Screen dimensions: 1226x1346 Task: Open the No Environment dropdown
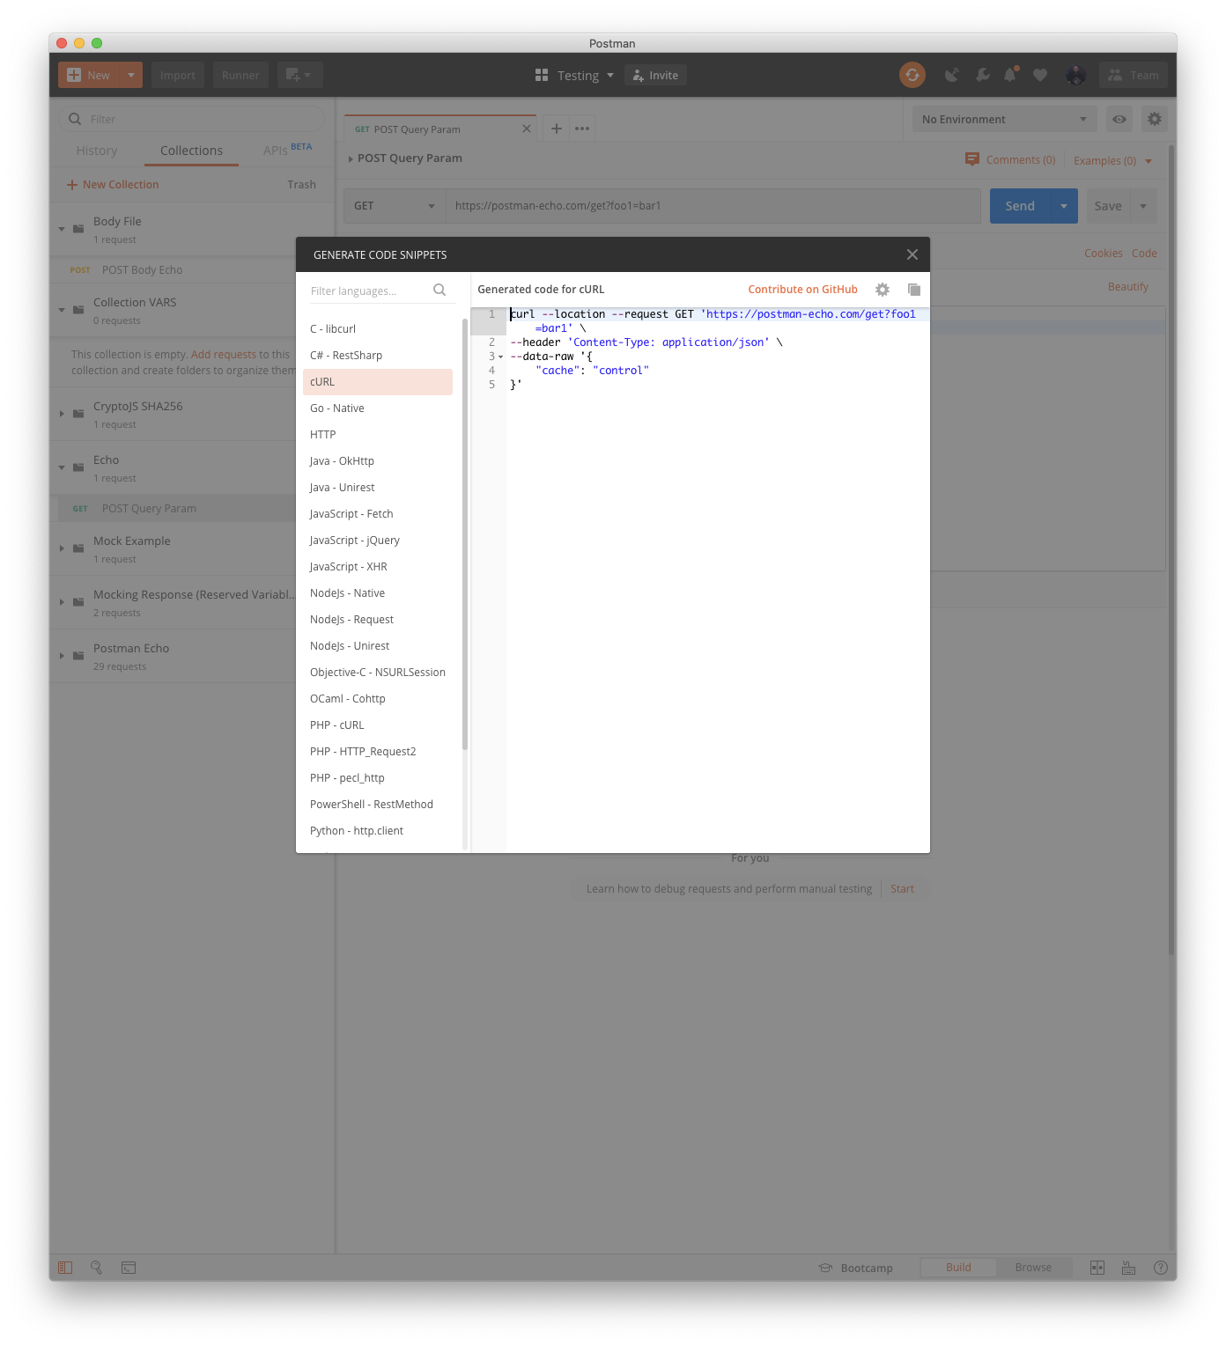[1003, 119]
